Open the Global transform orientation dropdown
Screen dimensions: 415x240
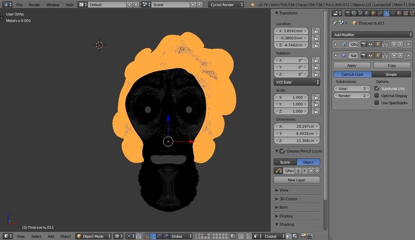point(181,236)
